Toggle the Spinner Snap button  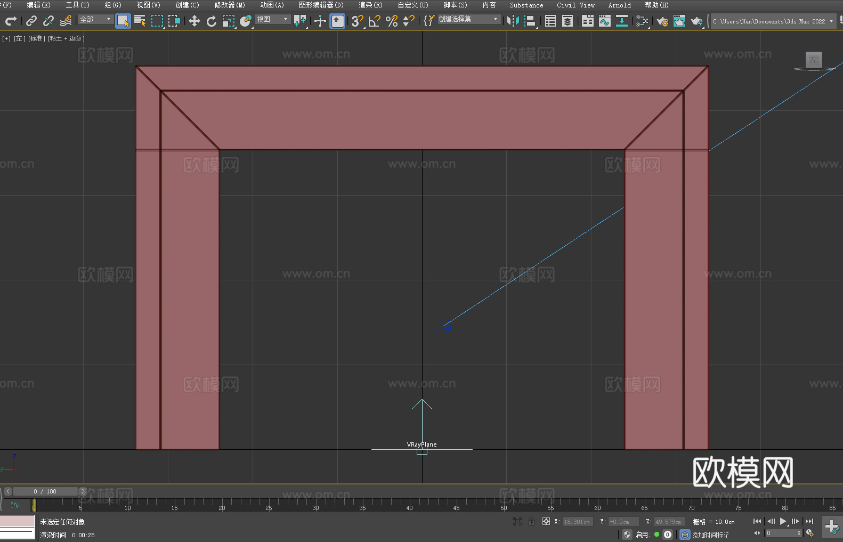tap(409, 21)
